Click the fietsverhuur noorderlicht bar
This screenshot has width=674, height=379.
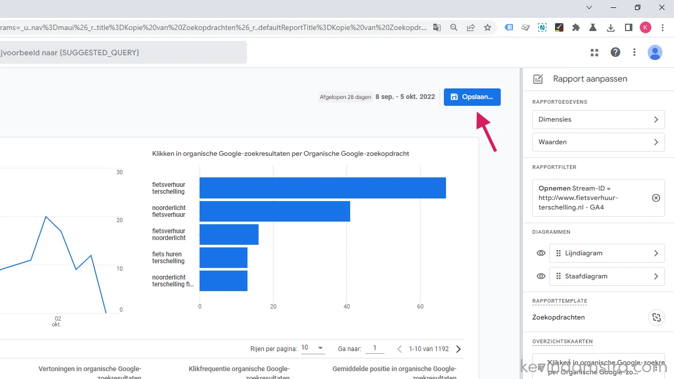point(229,234)
